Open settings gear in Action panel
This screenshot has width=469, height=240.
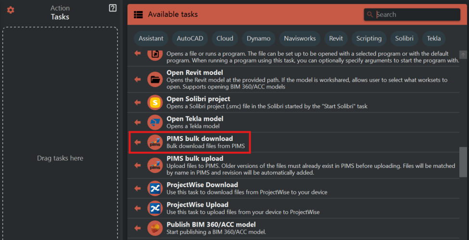tap(11, 10)
